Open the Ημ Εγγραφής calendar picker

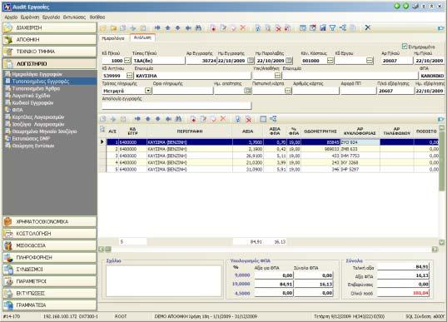pyautogui.click(x=251, y=61)
